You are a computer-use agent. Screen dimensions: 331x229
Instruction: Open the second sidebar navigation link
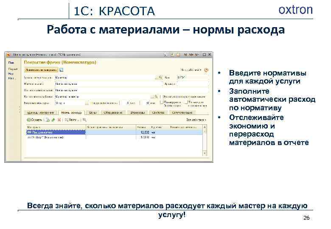[13, 69]
